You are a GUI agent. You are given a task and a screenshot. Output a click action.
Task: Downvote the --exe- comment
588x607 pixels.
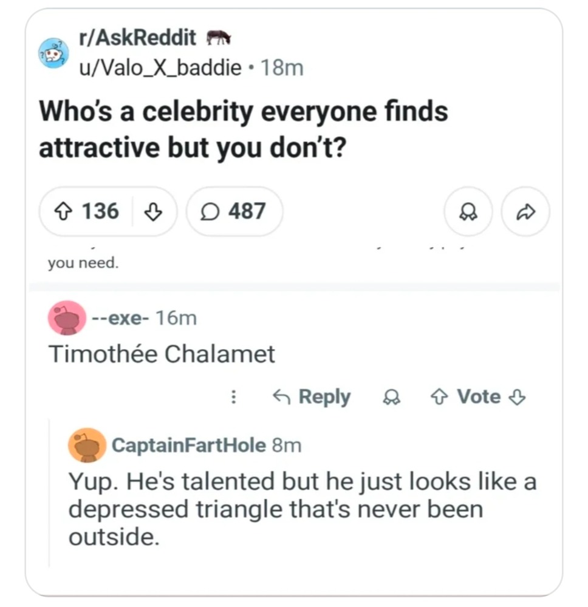[x=517, y=397]
